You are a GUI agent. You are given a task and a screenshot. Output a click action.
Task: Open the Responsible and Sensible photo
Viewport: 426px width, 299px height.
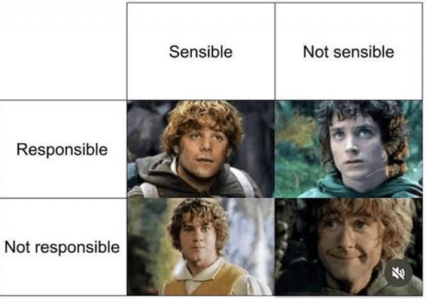click(x=200, y=149)
